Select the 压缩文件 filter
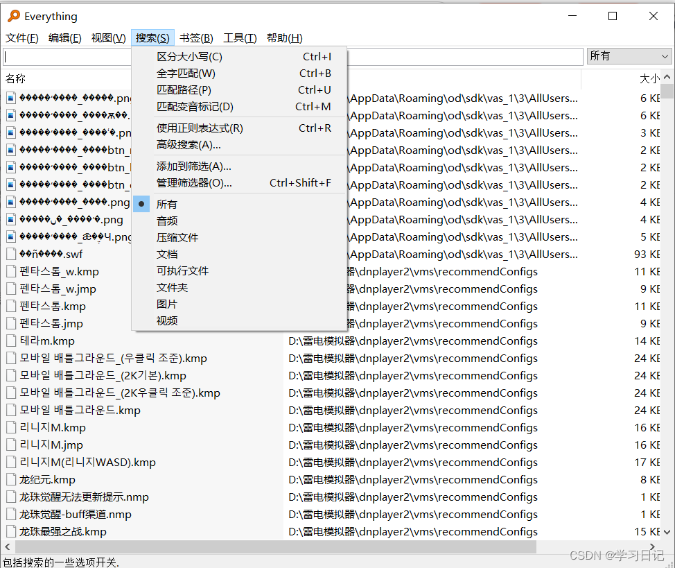This screenshot has height=568, width=675. coord(239,237)
